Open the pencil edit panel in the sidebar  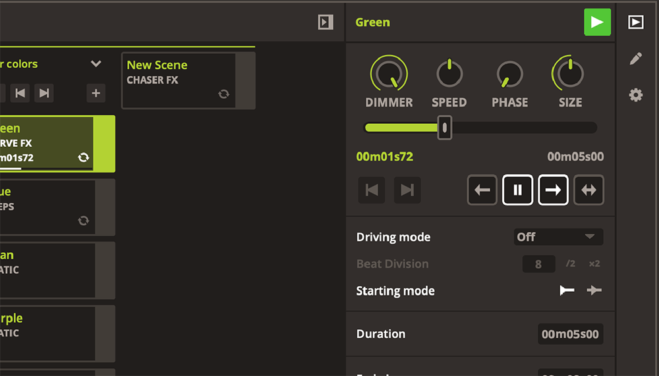tap(635, 59)
